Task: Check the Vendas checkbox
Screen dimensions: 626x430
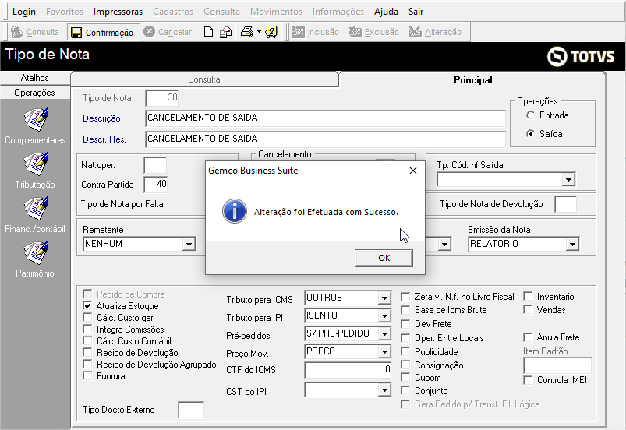Action: (528, 309)
